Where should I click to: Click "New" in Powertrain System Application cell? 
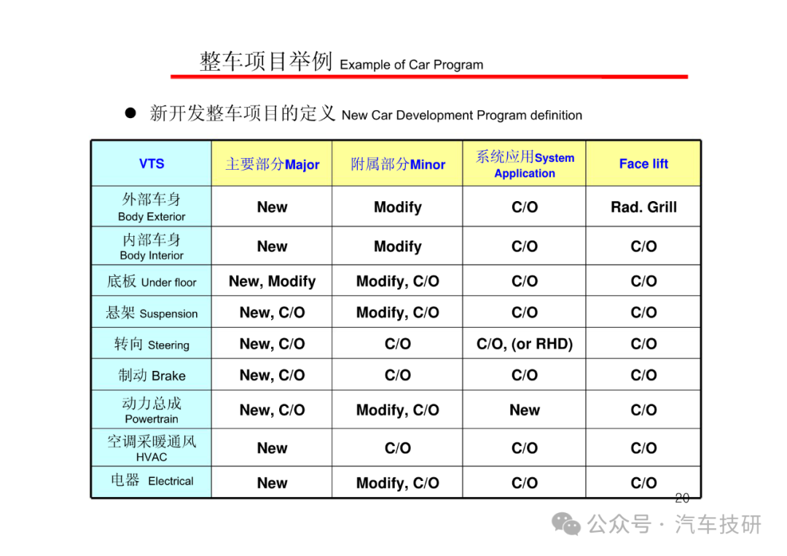tap(525, 410)
